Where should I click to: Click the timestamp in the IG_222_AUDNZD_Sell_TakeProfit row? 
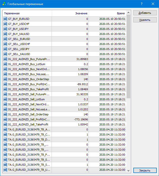pyautogui.click(x=112, y=124)
